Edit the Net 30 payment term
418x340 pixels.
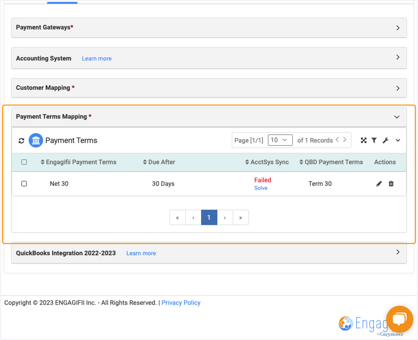pyautogui.click(x=379, y=184)
